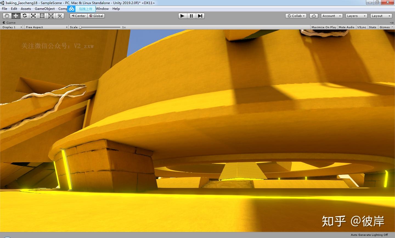The image size is (395, 238).
Task: Click the blue cloud upload icon
Action: tap(71, 9)
